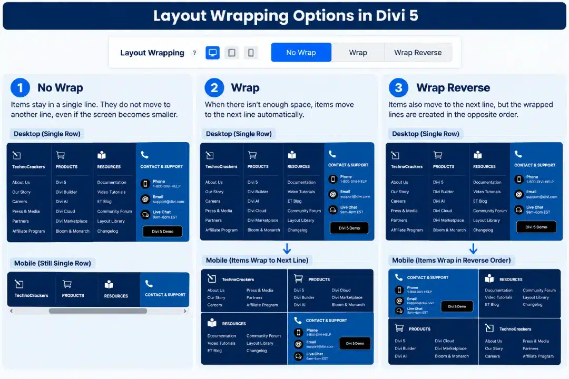This screenshot has height=379, width=569.
Task: Open Our Story in the Wrap Reverse desktop menu
Action: pyautogui.click(x=400, y=192)
